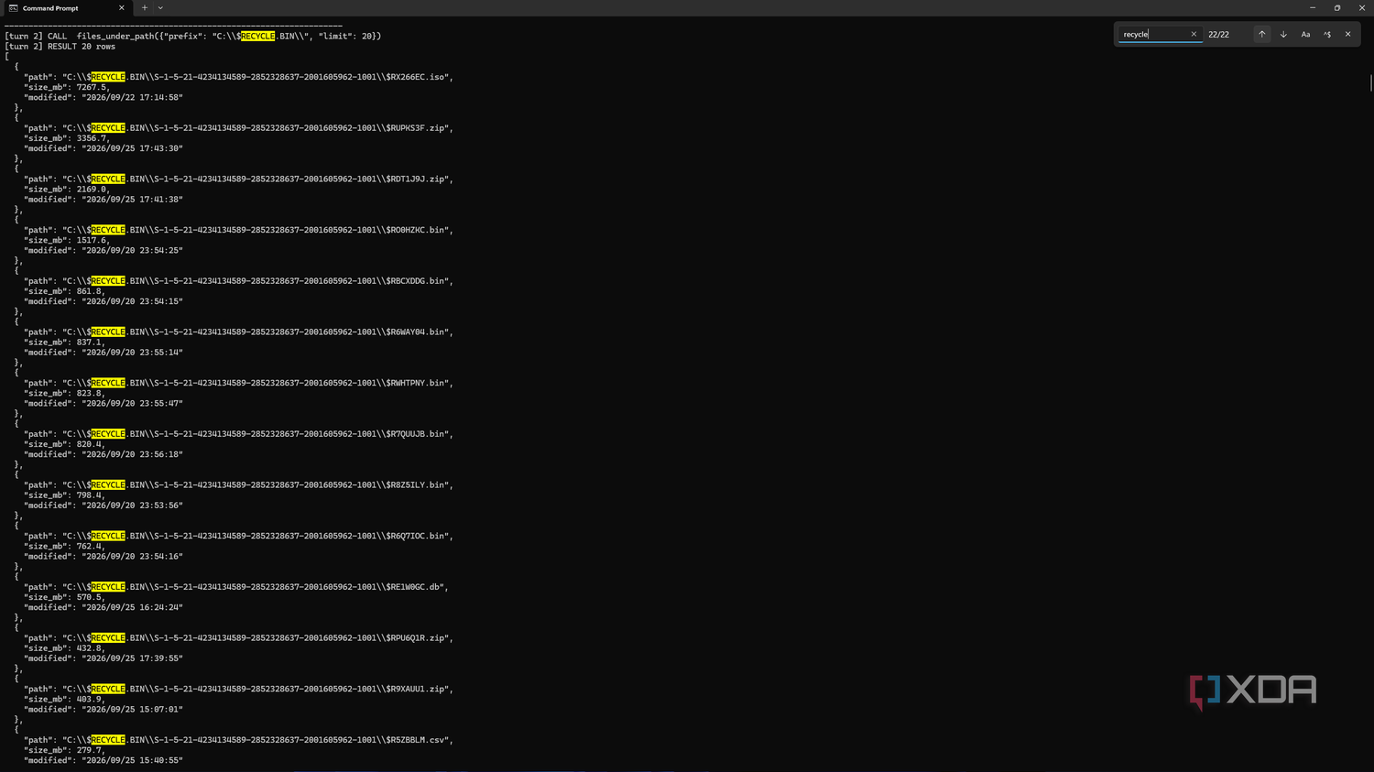Click the $RPU6Q1R.zip path line
The height and width of the screenshot is (772, 1374).
point(238,638)
